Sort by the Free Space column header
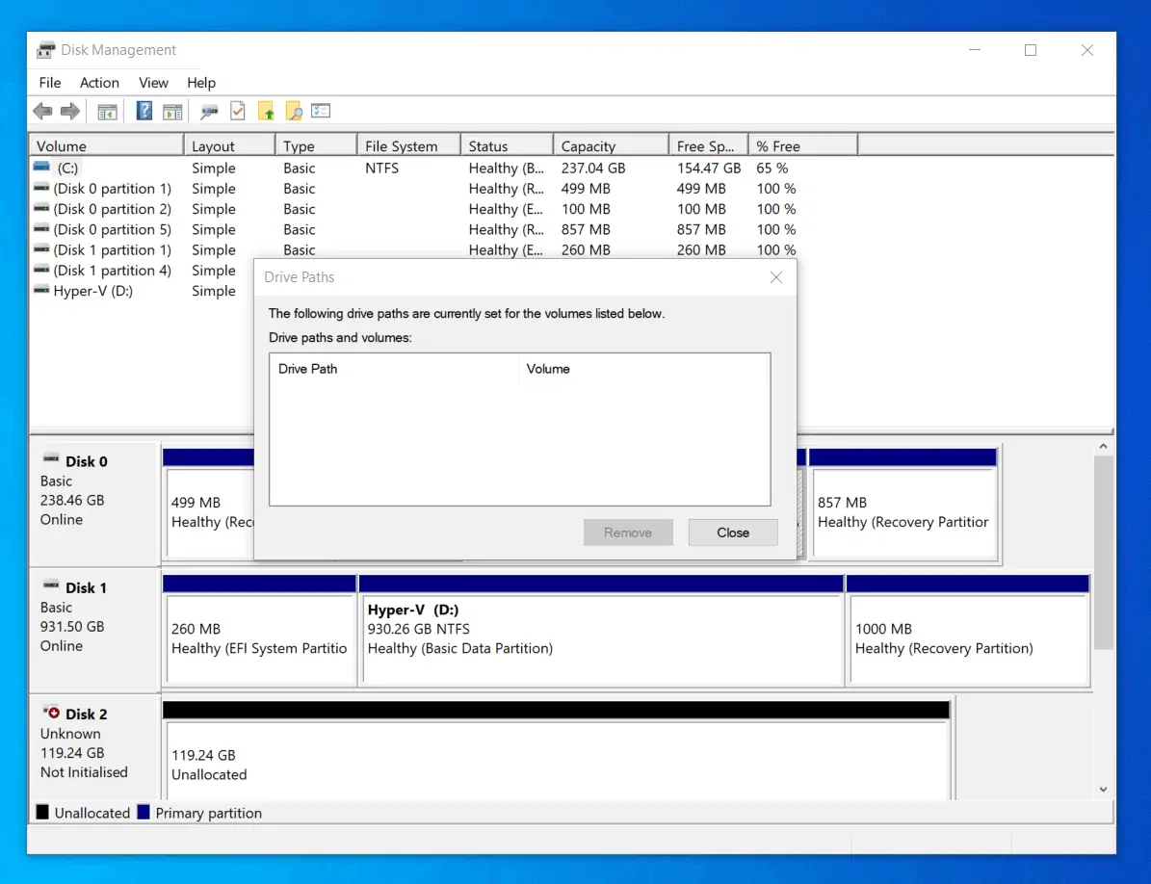The width and height of the screenshot is (1151, 884). click(708, 146)
